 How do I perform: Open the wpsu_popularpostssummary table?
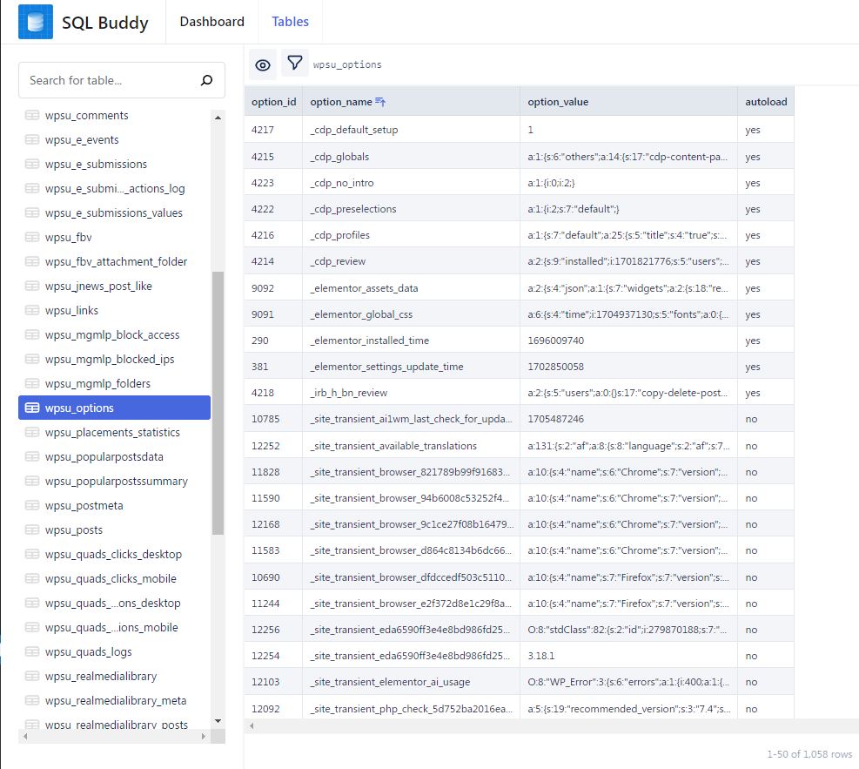pyautogui.click(x=115, y=482)
